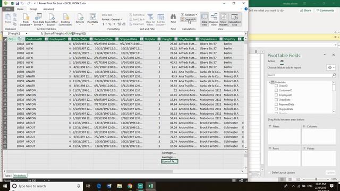
Task: Open Comments in Excel window
Action: point(325,11)
